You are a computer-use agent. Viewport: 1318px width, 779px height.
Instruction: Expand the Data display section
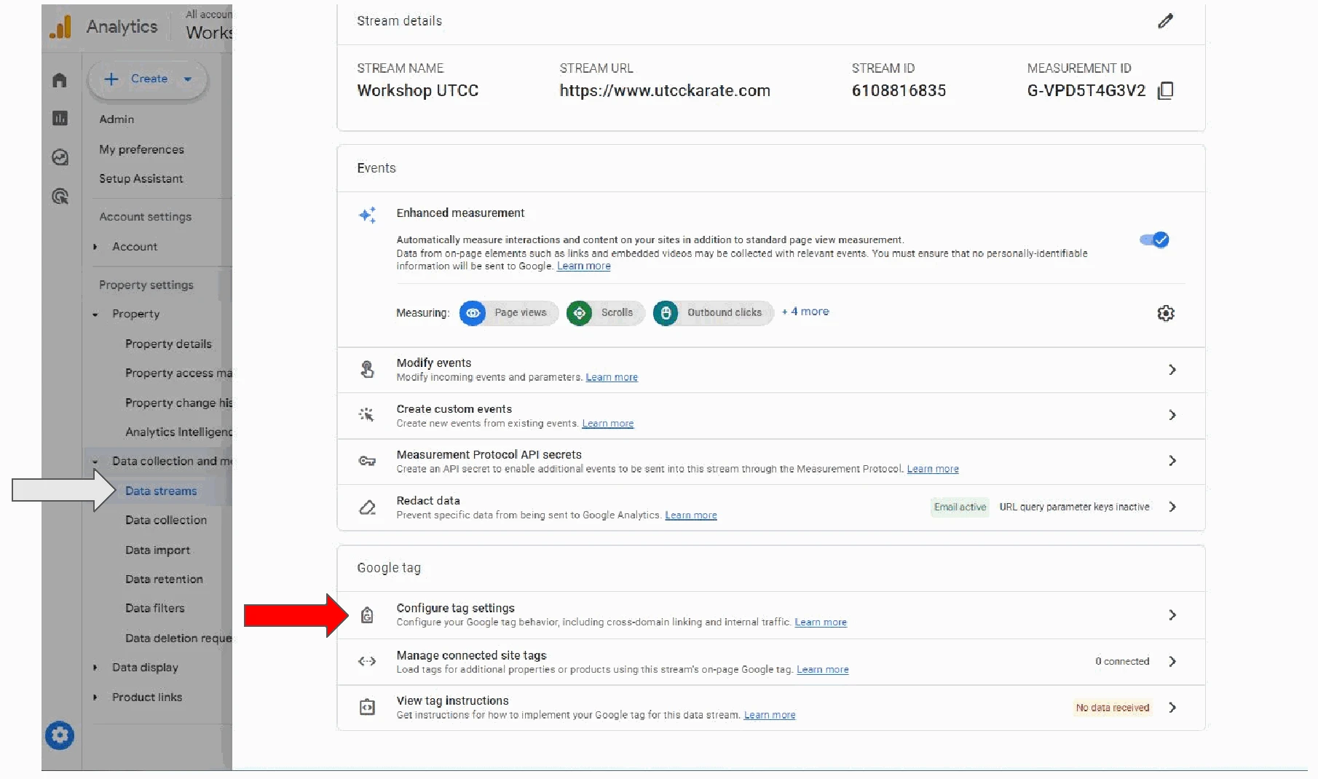click(x=95, y=668)
